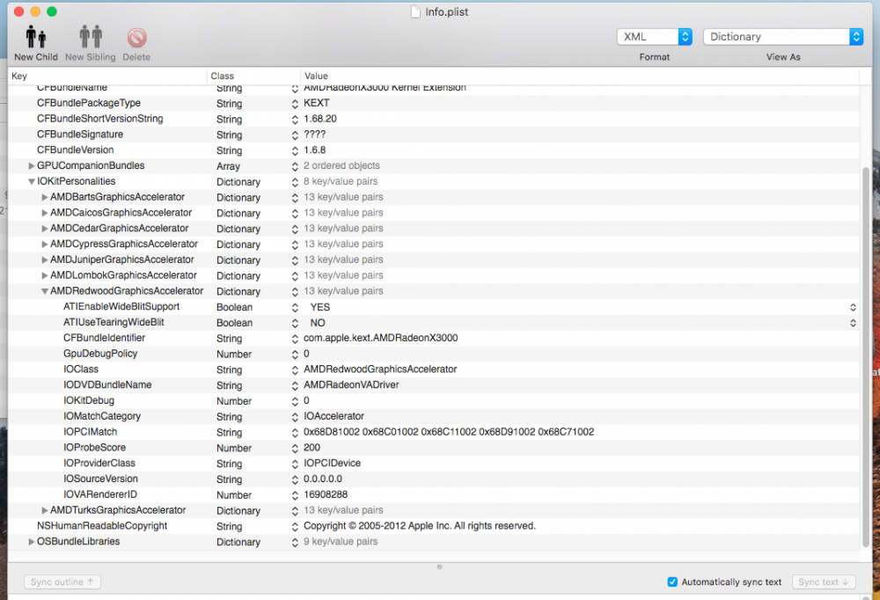Collapse the IOKitPersonalities dictionary

coord(32,182)
